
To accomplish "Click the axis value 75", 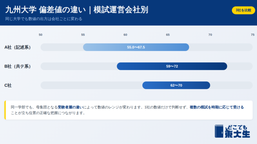I will point(252,35).
